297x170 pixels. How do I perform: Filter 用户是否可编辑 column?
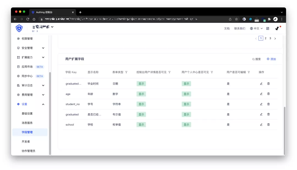coord(249,72)
